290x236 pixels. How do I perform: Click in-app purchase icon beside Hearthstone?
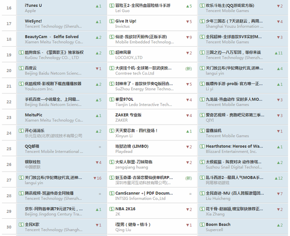coord(202,146)
